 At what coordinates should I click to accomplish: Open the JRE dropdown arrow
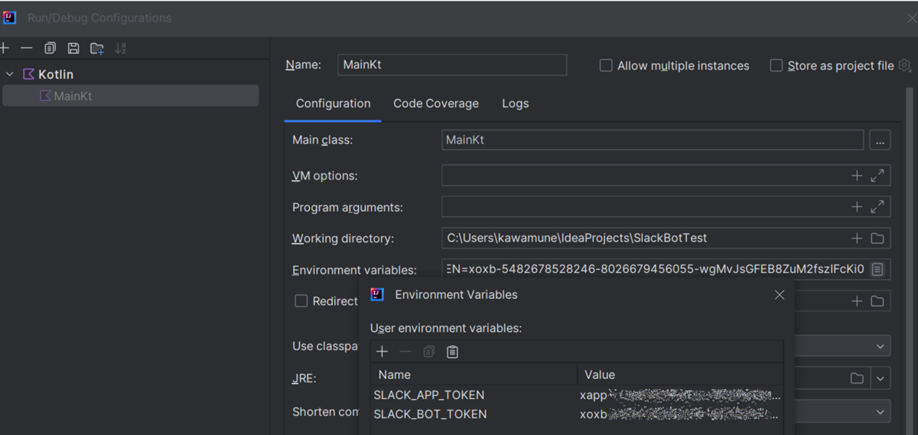click(881, 378)
